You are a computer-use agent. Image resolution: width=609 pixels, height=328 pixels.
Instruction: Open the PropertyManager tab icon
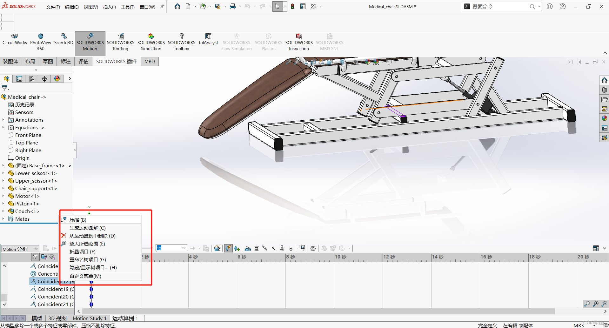pyautogui.click(x=19, y=78)
